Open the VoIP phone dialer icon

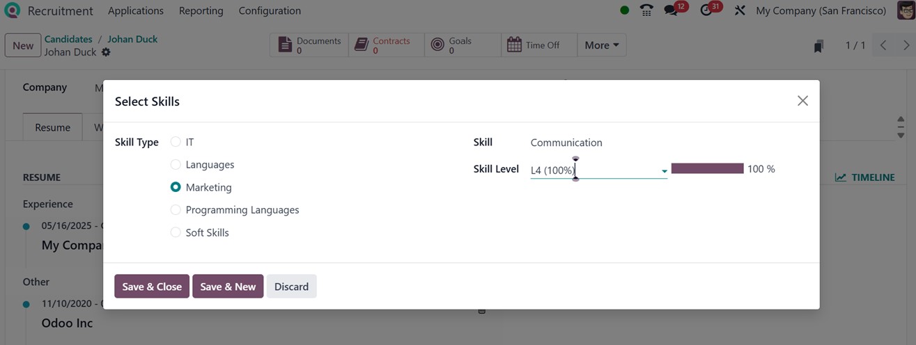click(x=646, y=10)
